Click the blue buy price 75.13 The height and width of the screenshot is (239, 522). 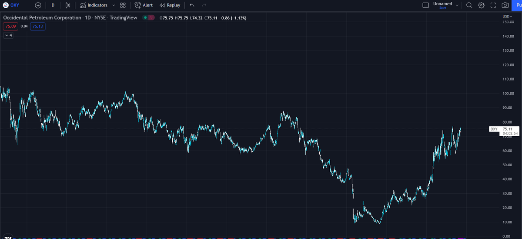(x=37, y=26)
